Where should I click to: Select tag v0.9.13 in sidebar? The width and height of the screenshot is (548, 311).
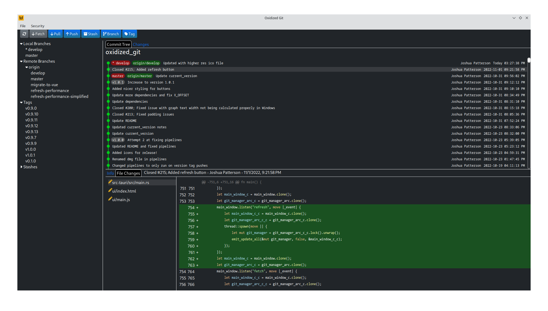32,132
